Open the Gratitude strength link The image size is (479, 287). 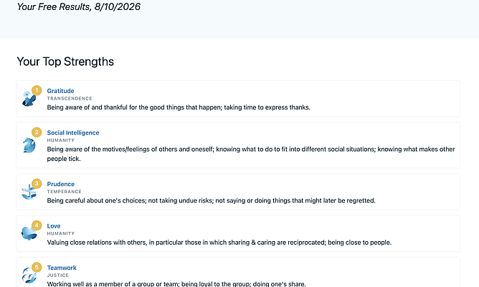click(60, 91)
